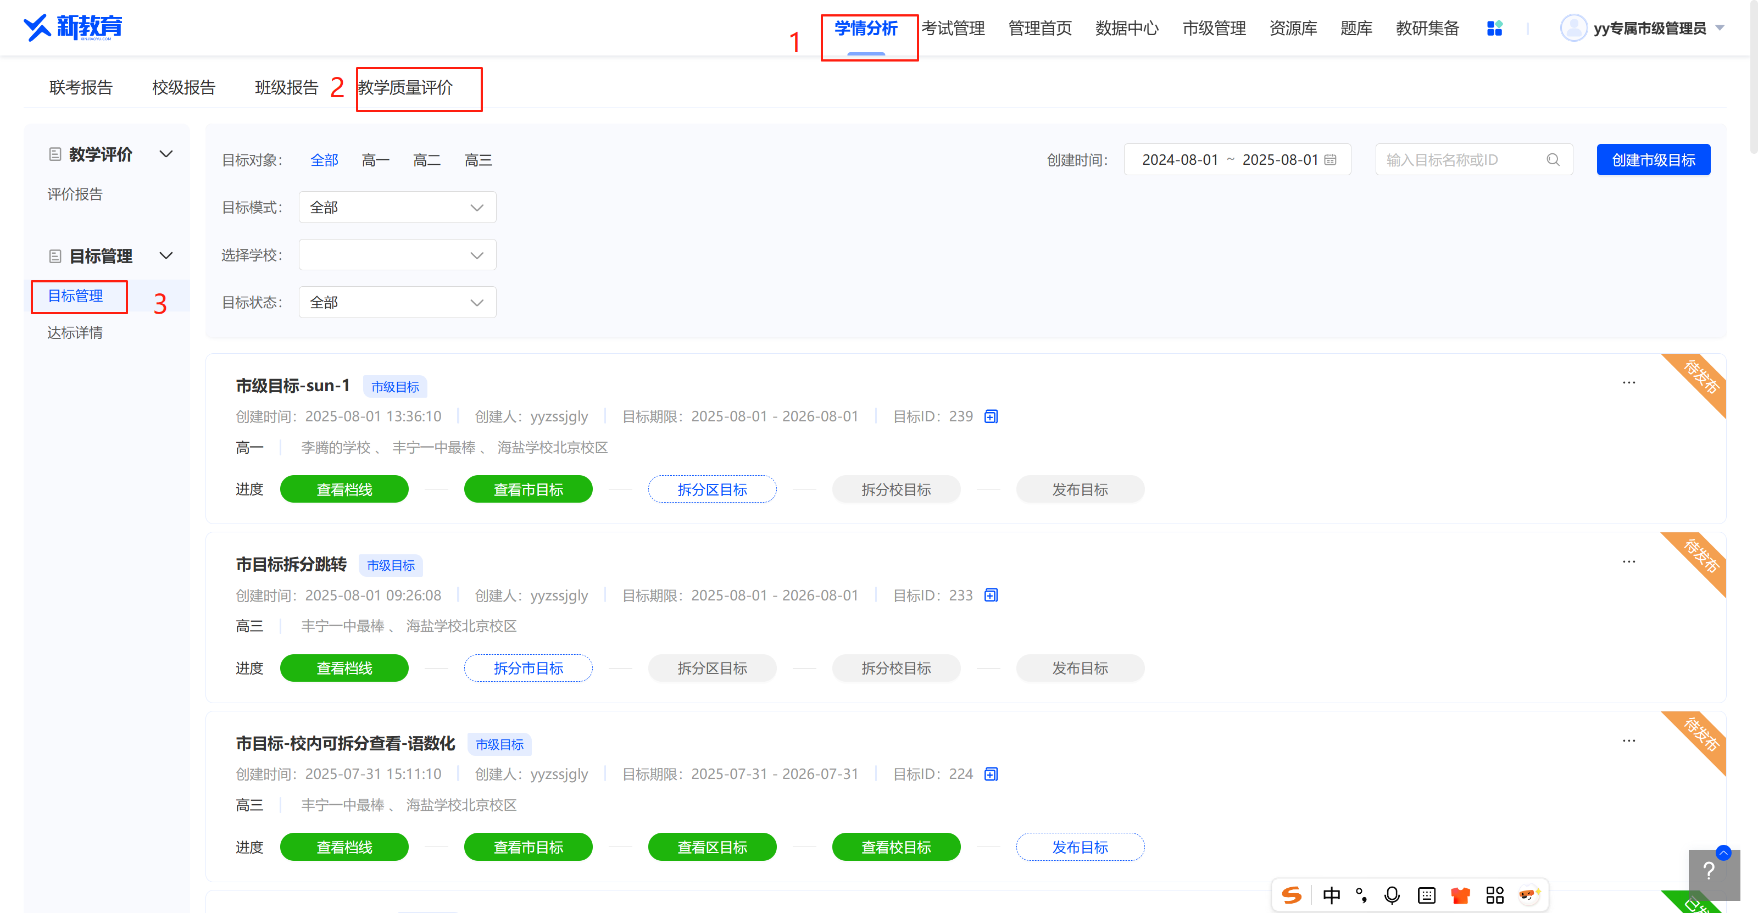Collapse the 教学评价 sidebar section

tap(166, 154)
